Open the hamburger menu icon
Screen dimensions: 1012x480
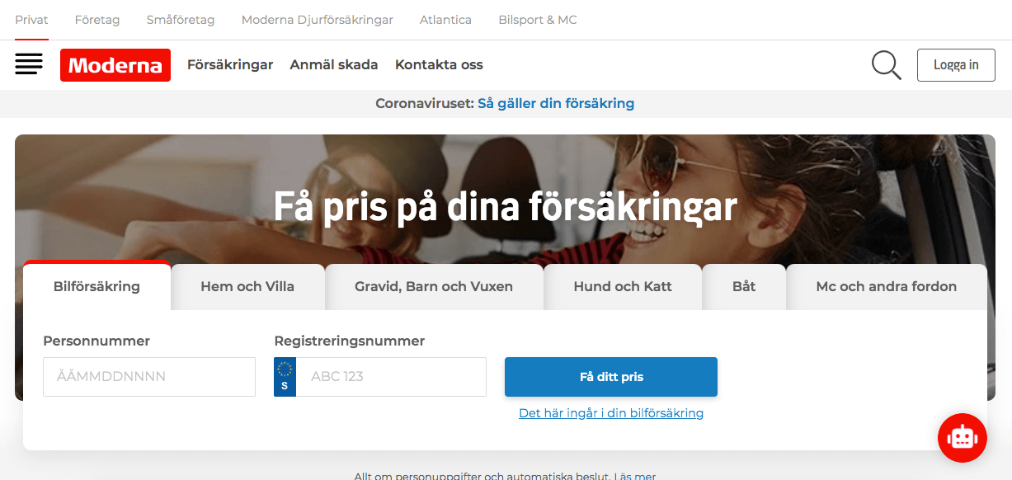click(29, 64)
